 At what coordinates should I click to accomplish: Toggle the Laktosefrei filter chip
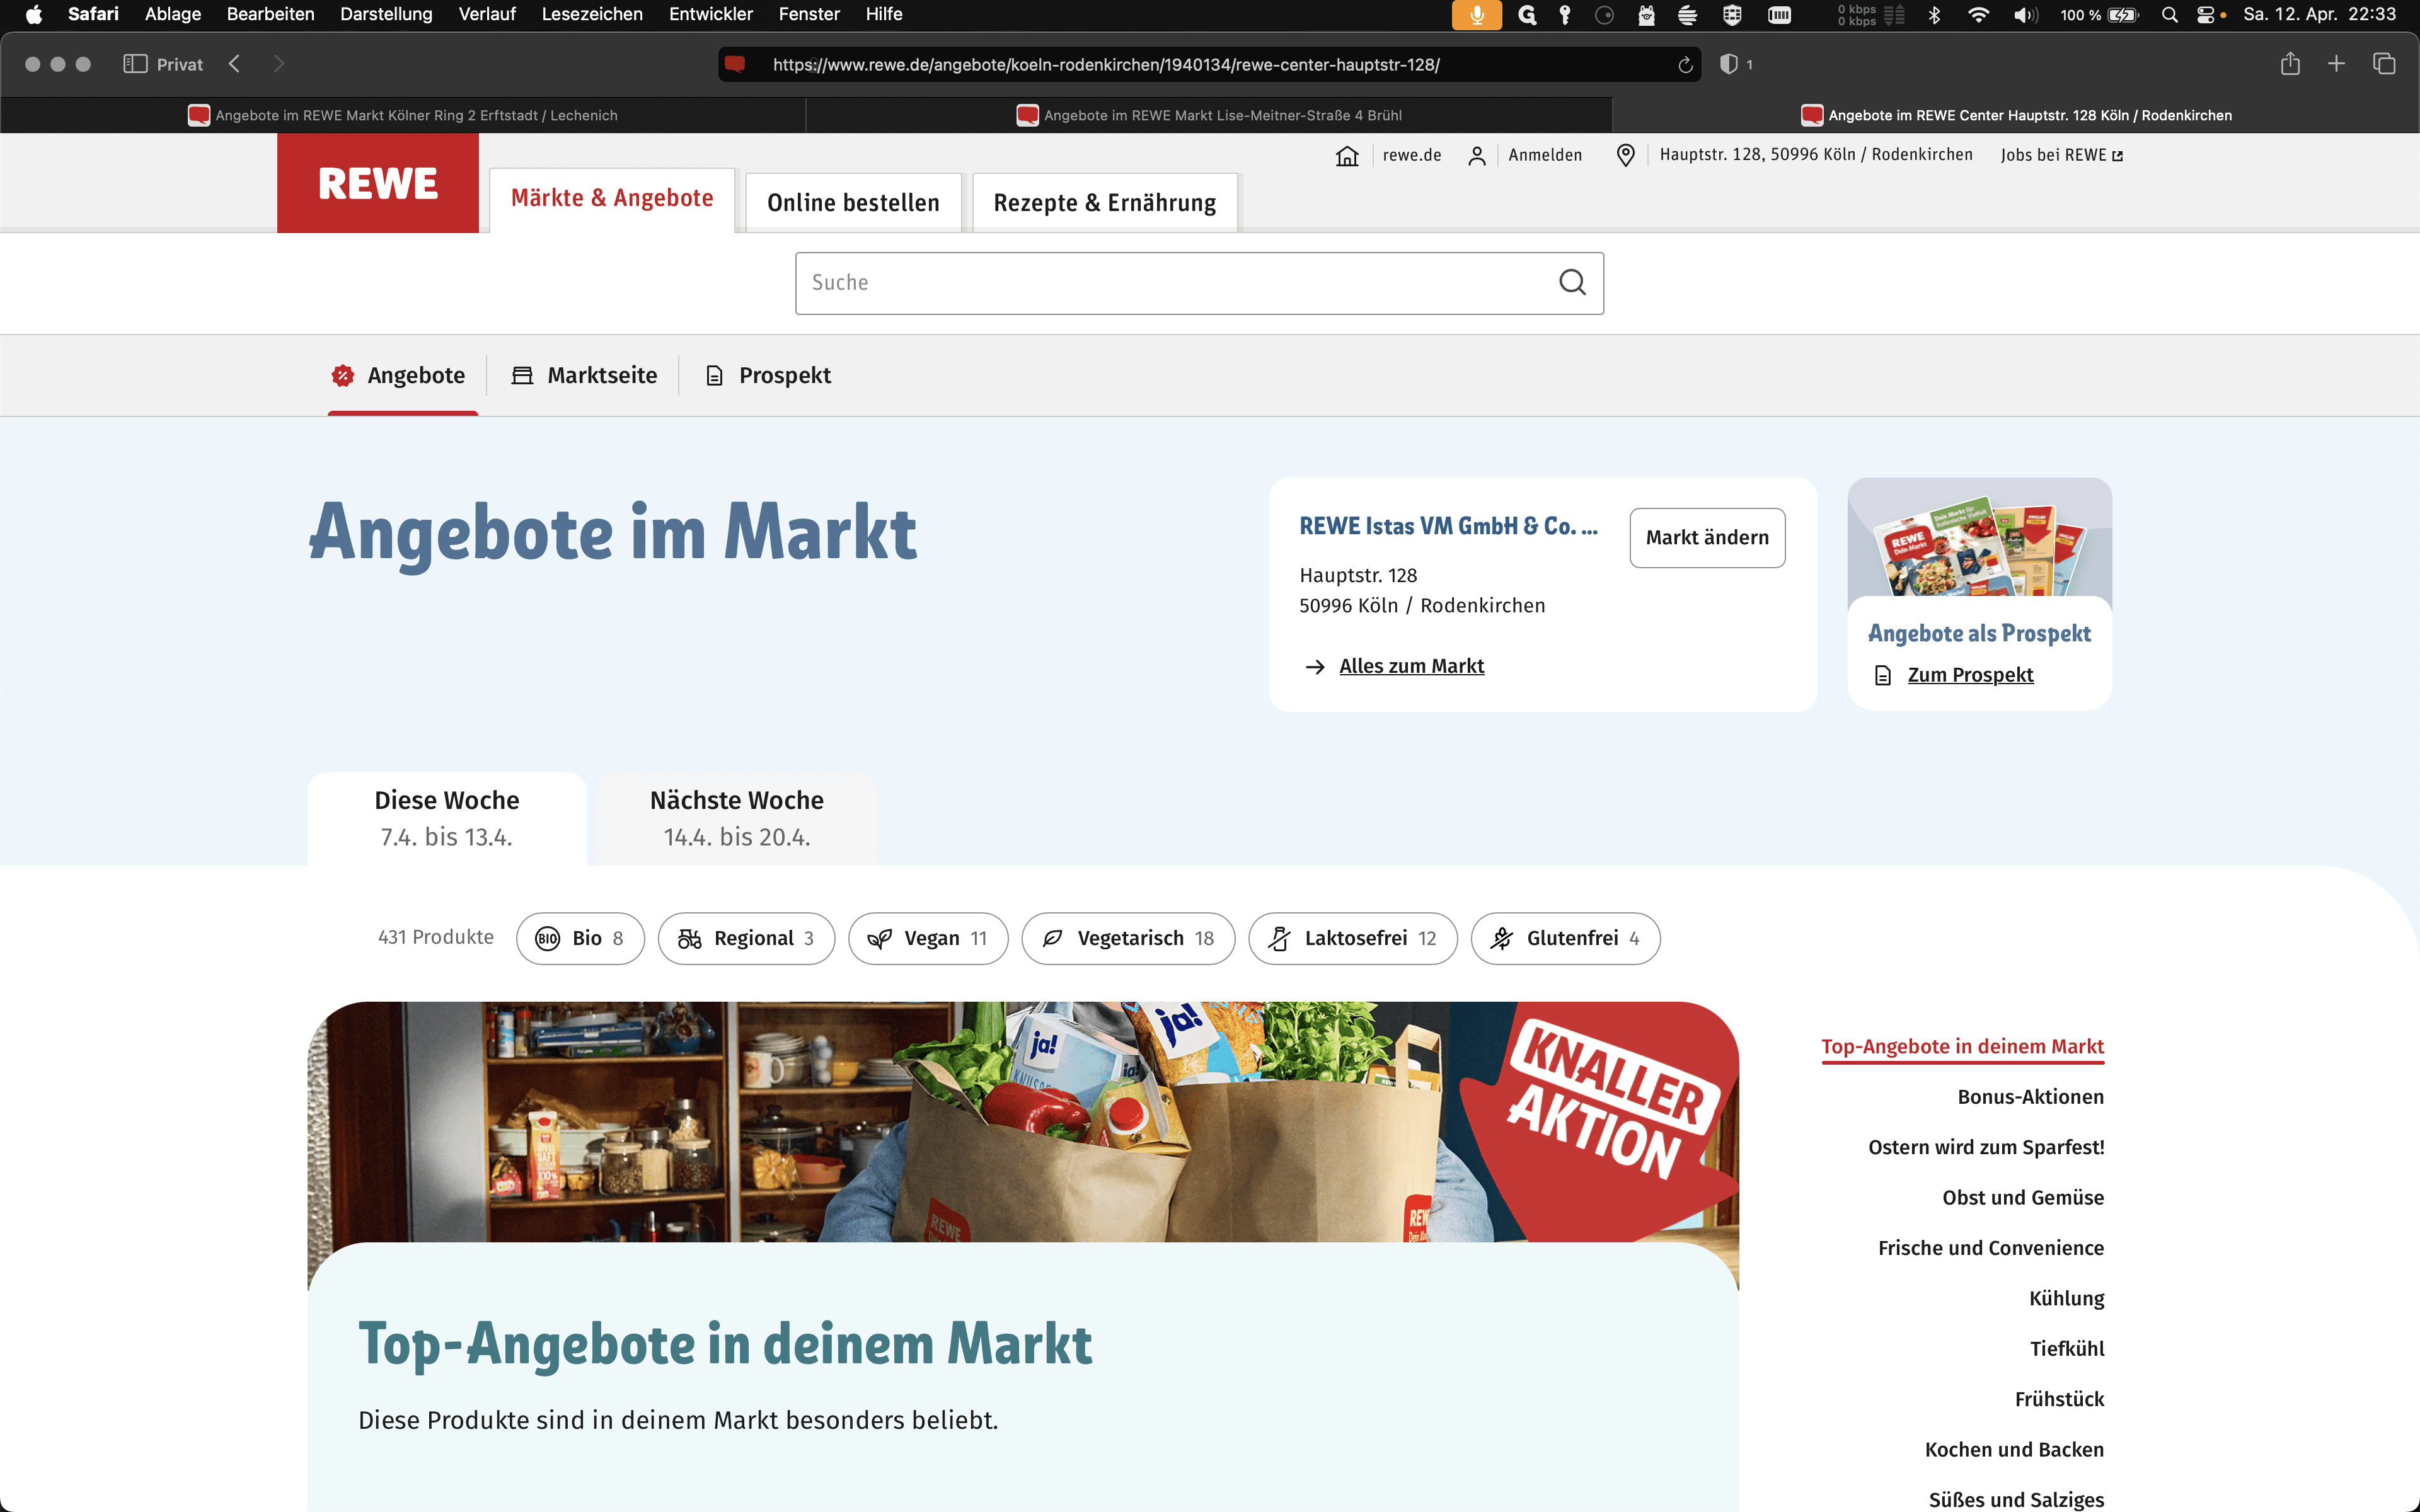pos(1352,938)
